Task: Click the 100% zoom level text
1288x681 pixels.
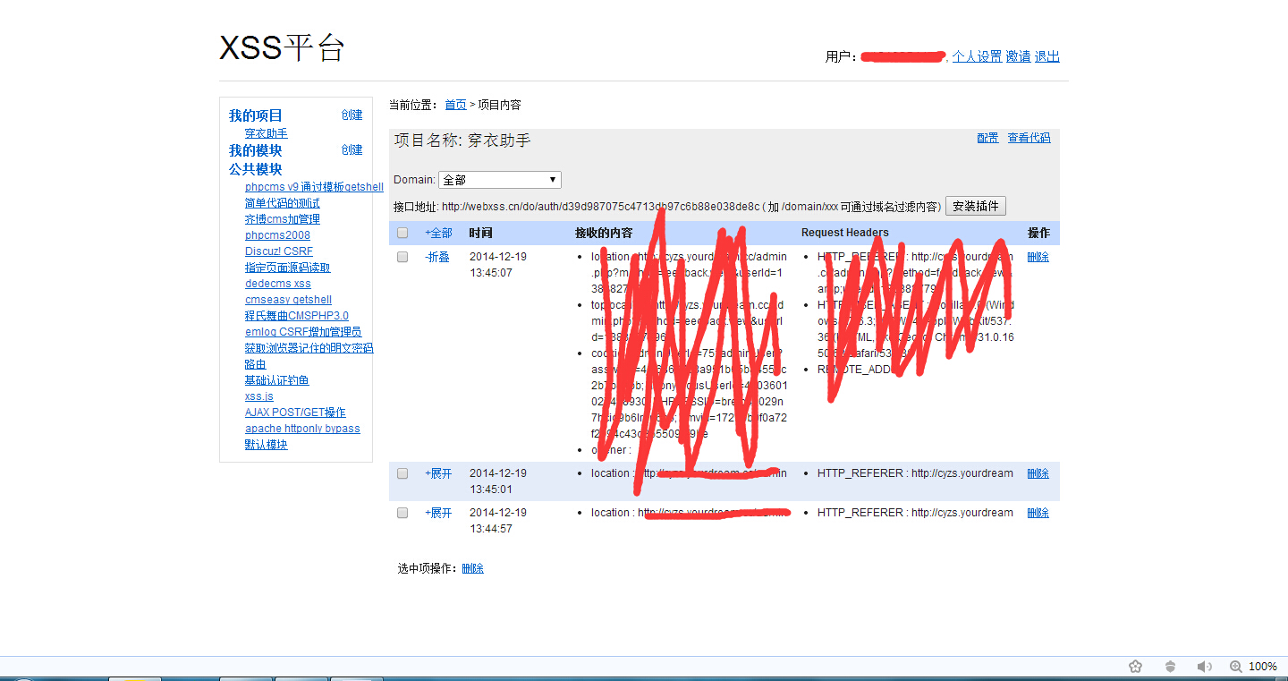Action: coord(1262,667)
